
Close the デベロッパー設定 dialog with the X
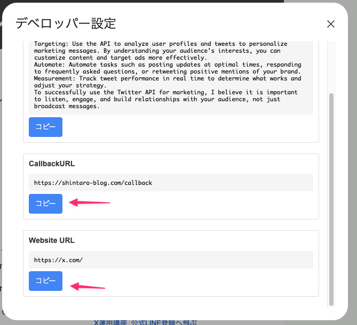pos(331,24)
